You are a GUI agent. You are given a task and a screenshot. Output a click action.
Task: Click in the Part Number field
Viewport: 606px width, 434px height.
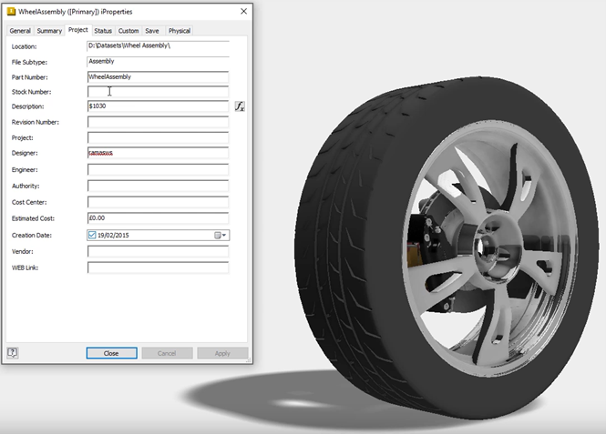point(158,76)
